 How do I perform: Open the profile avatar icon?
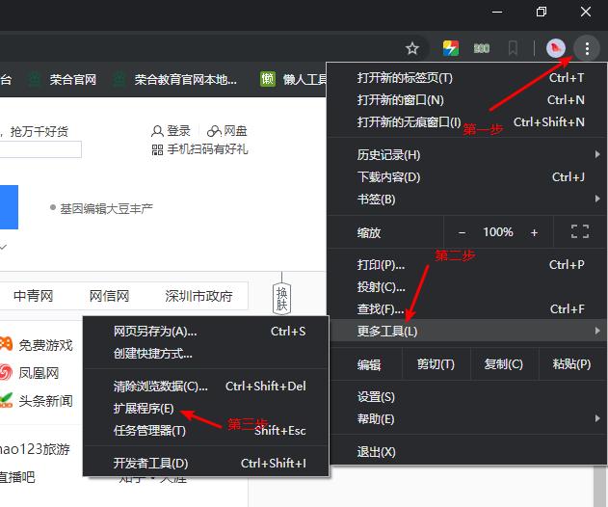(x=556, y=48)
